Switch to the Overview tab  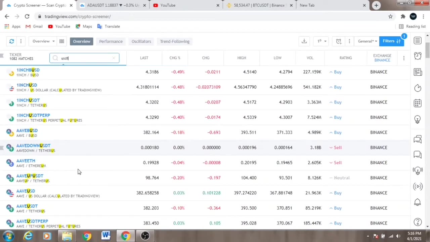[82, 41]
